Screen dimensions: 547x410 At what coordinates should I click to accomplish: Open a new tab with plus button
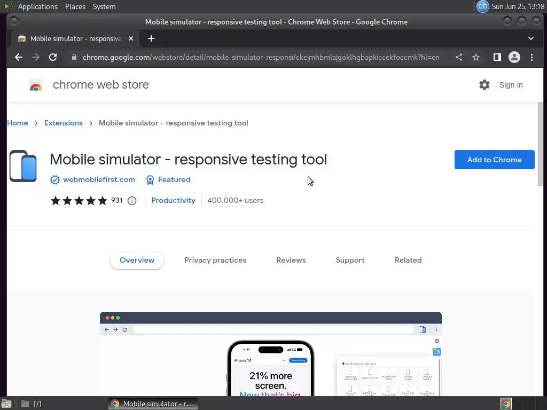(151, 38)
